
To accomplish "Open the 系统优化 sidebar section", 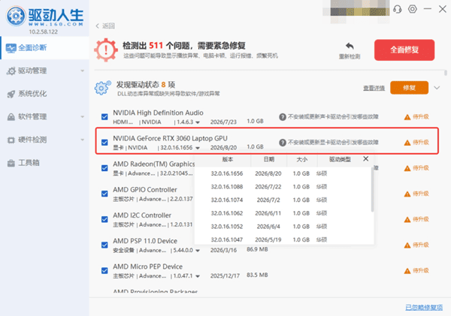I will [x=44, y=94].
